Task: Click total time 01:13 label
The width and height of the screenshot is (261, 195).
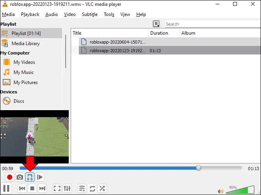Action: [x=253, y=169]
